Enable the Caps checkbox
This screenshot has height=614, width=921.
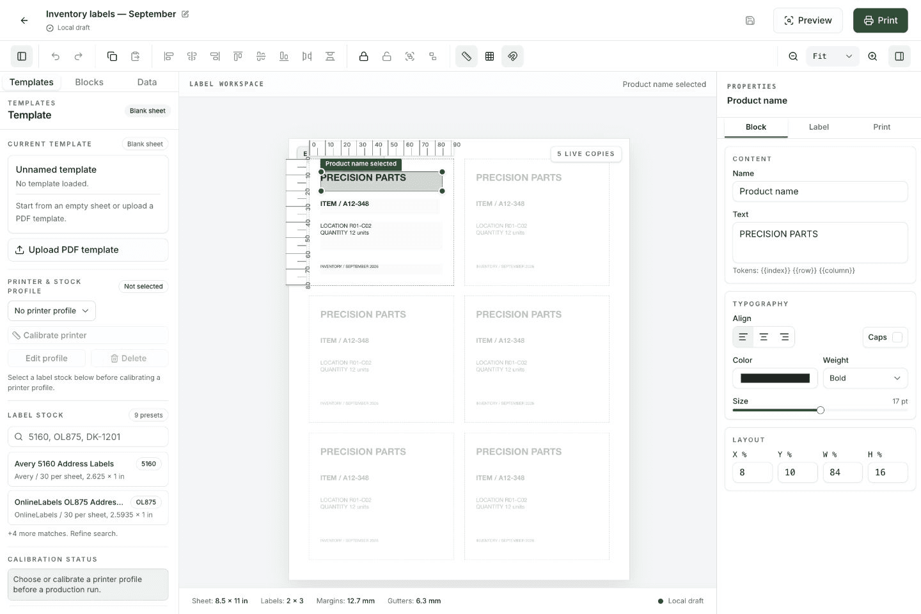(897, 337)
